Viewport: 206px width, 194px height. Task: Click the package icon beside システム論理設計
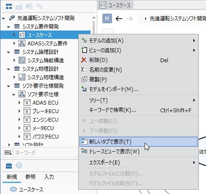point(17,52)
